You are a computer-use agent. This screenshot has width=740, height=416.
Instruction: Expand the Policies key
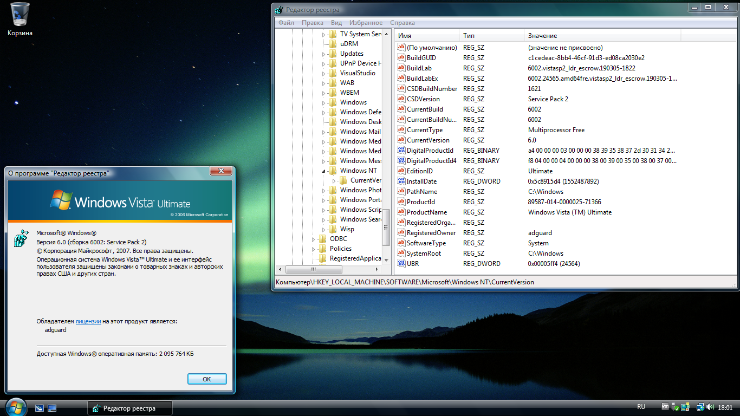tap(314, 249)
